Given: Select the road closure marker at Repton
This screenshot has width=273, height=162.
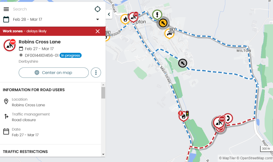Looking at the screenshot, I should coord(133,17).
